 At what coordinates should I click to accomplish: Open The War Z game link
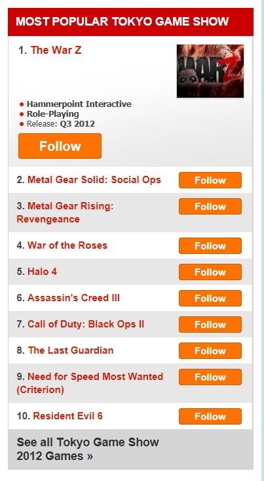pos(56,51)
